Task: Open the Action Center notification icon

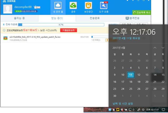Action: point(164,110)
